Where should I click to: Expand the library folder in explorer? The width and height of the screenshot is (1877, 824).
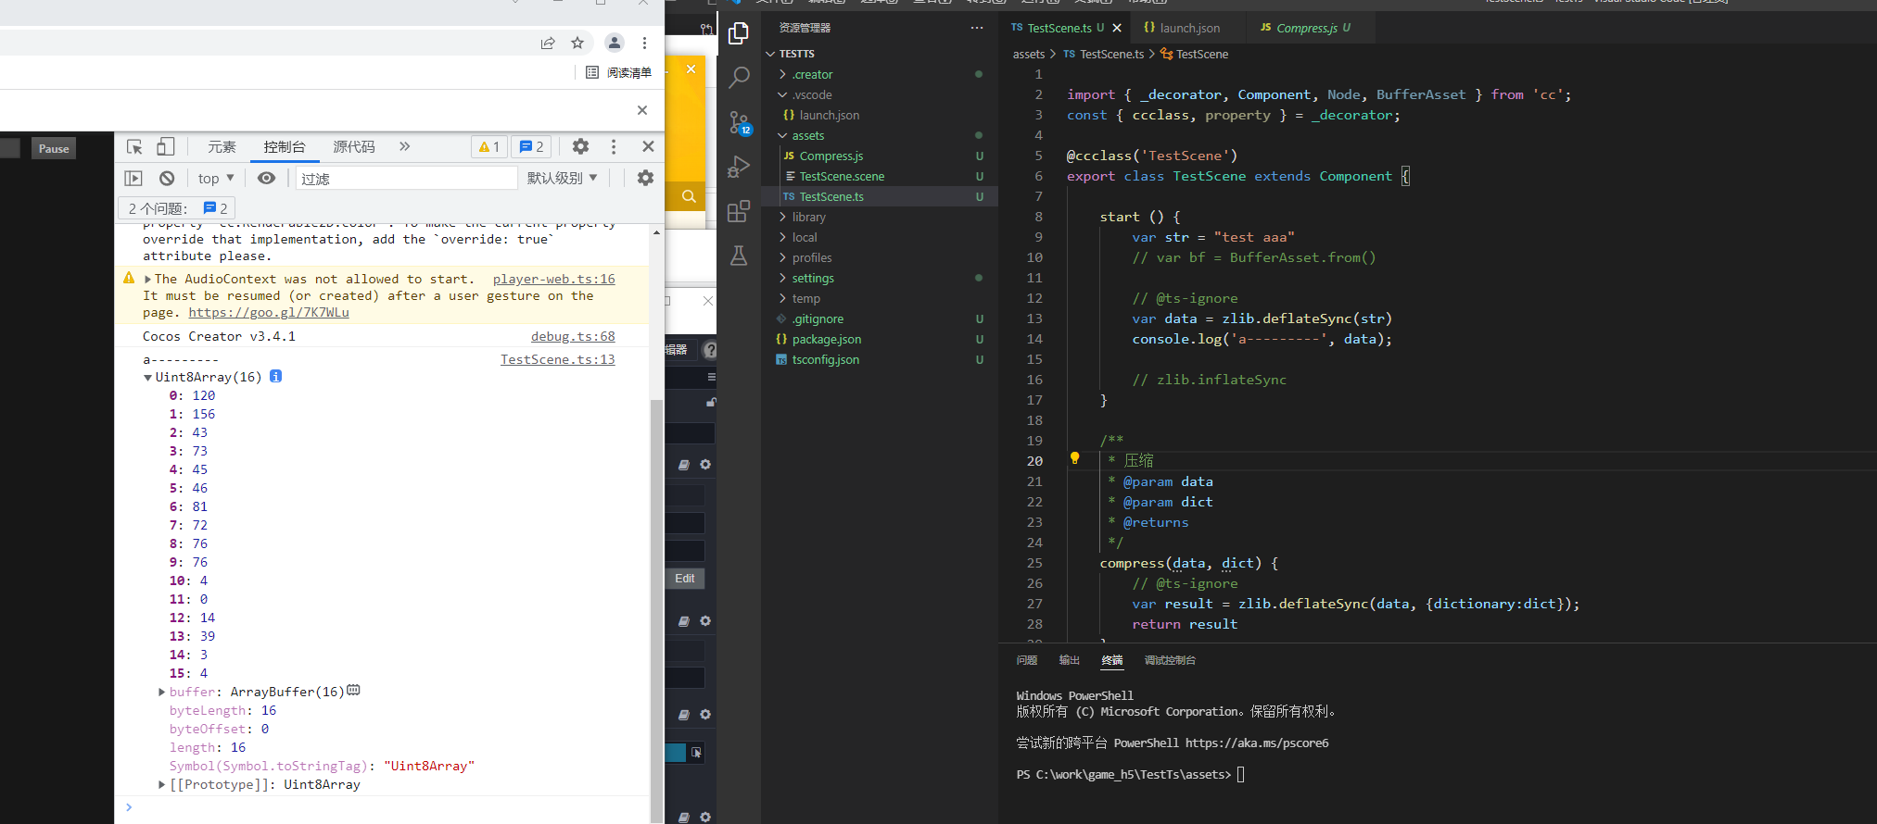[x=808, y=218]
